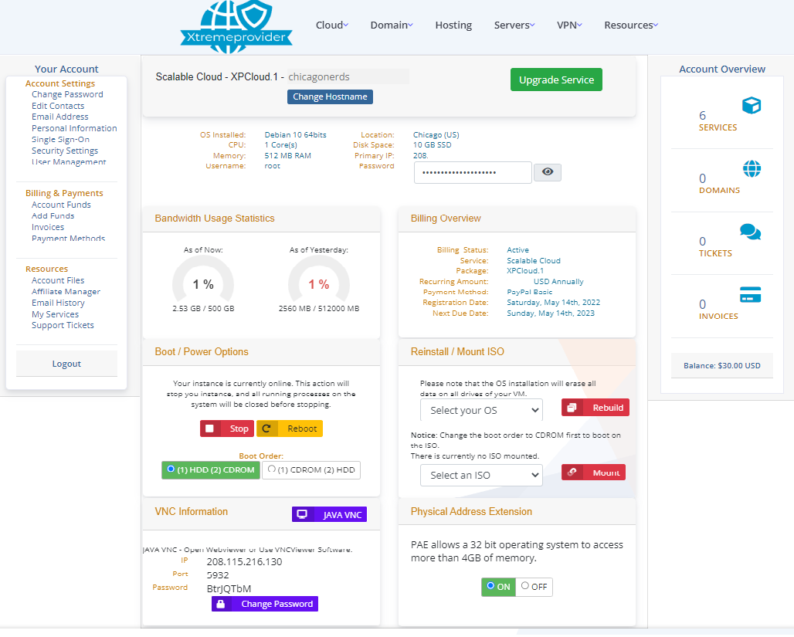This screenshot has width=794, height=637.
Task: Open the Services cube icon
Action: pos(752,105)
